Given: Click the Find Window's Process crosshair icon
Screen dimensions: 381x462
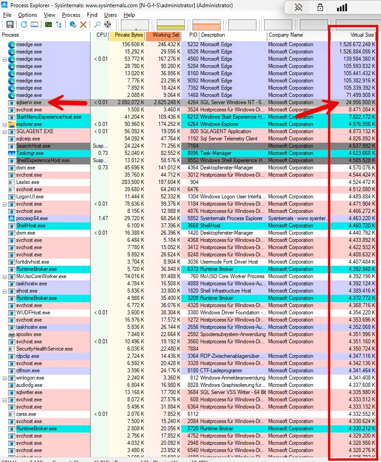Looking at the screenshot, I should [x=107, y=24].
